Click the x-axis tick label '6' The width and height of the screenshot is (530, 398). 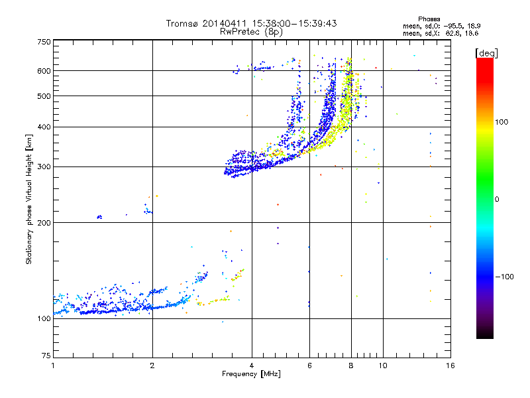click(309, 365)
